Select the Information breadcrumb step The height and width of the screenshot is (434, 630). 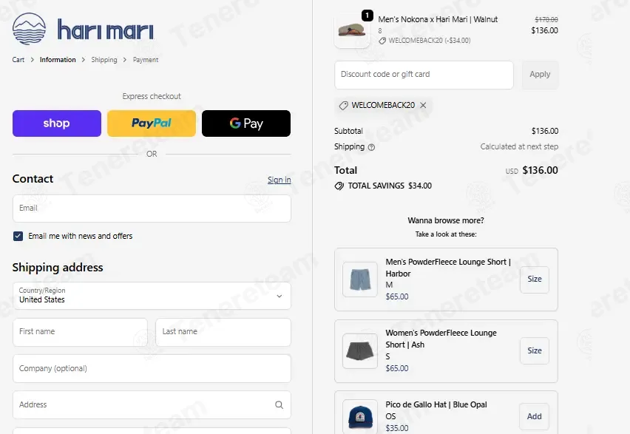click(58, 60)
